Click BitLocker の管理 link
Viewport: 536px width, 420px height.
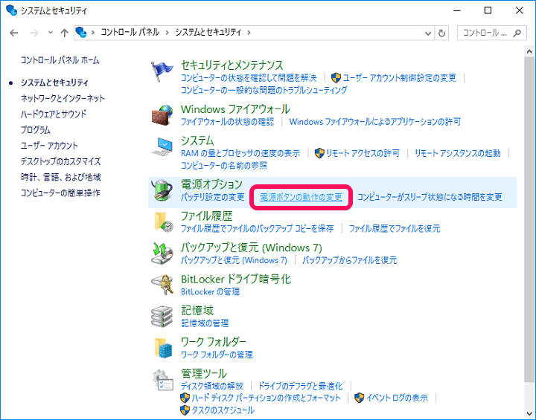tap(210, 291)
